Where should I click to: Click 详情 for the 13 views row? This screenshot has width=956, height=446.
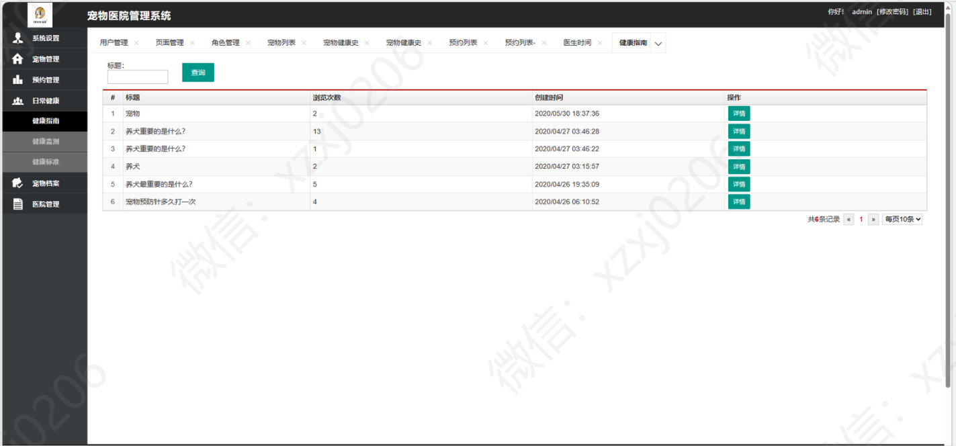coord(739,131)
